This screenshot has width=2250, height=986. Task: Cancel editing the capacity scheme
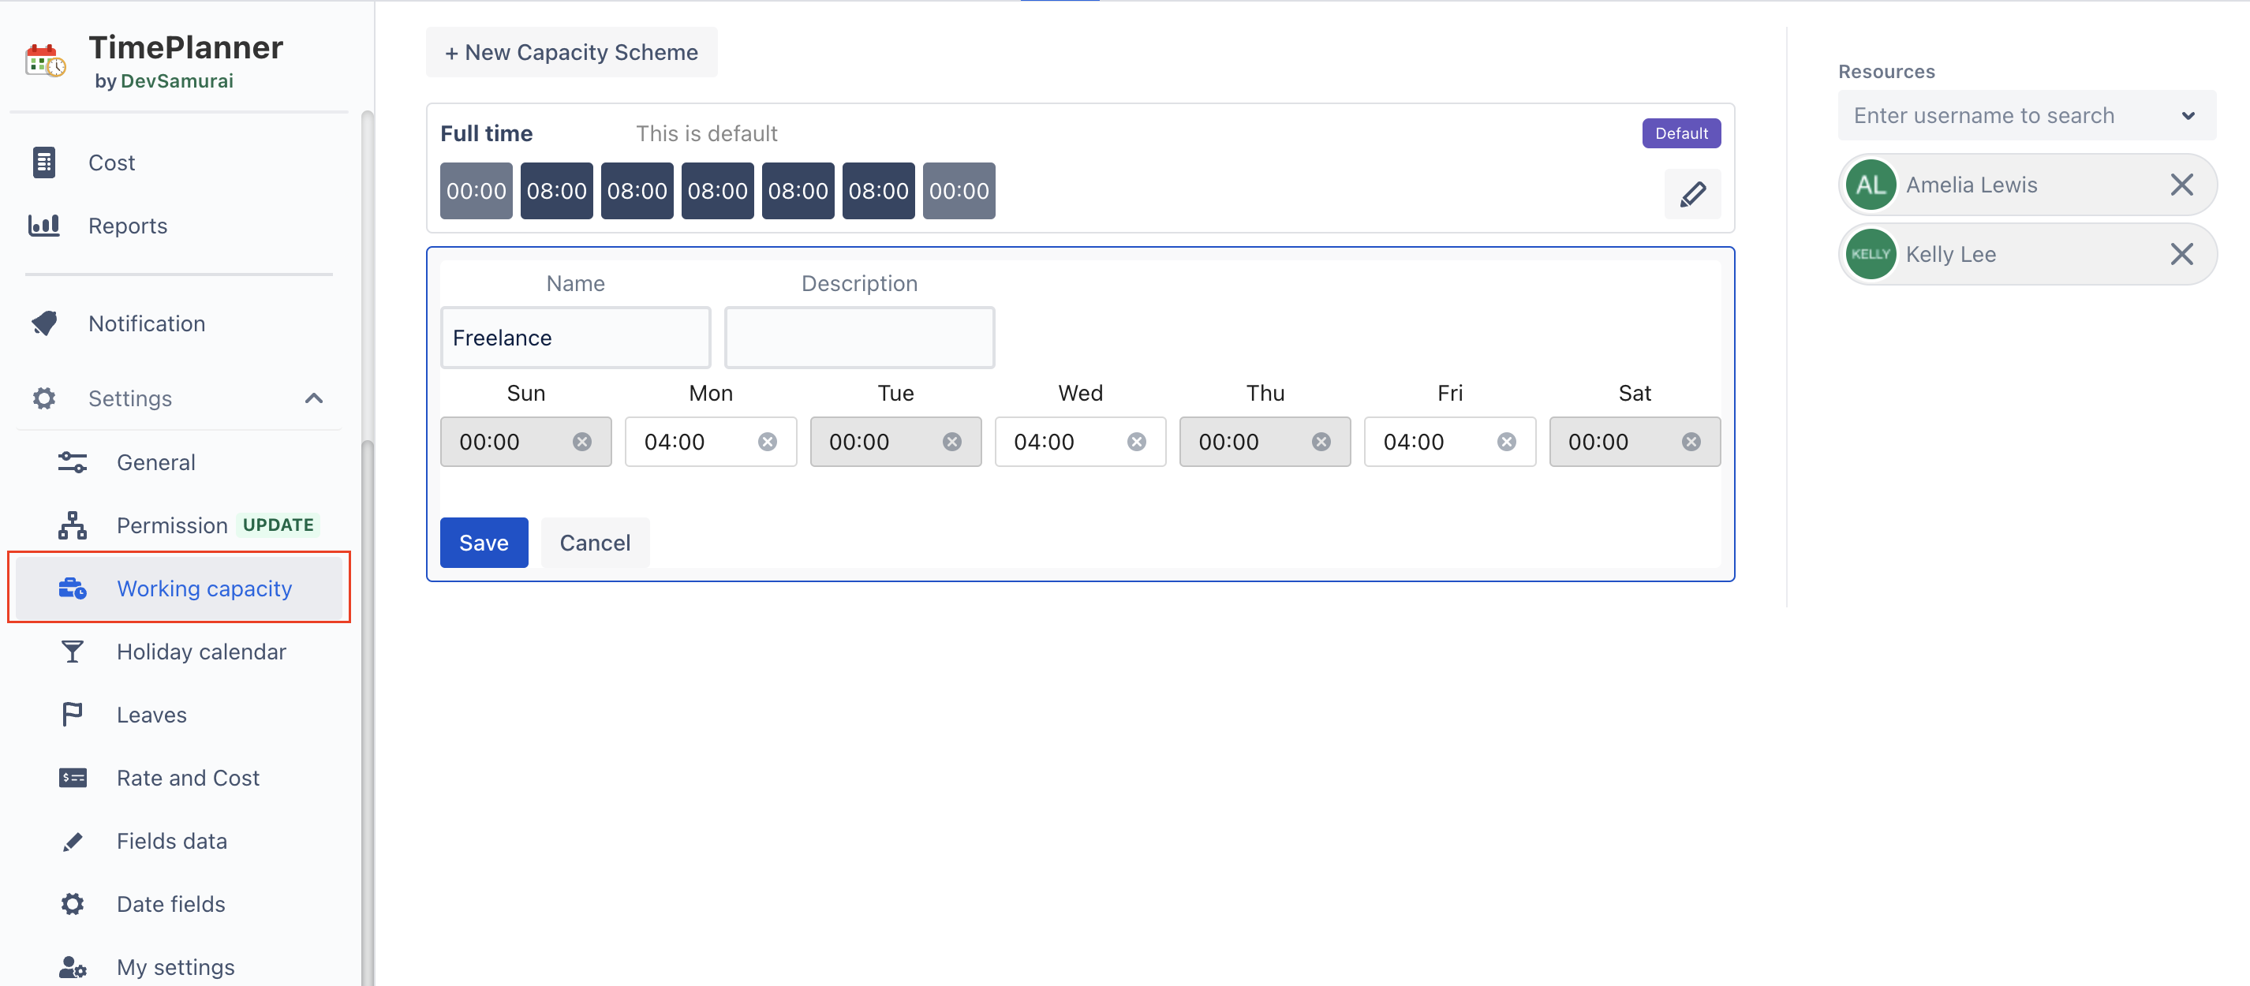click(x=595, y=543)
